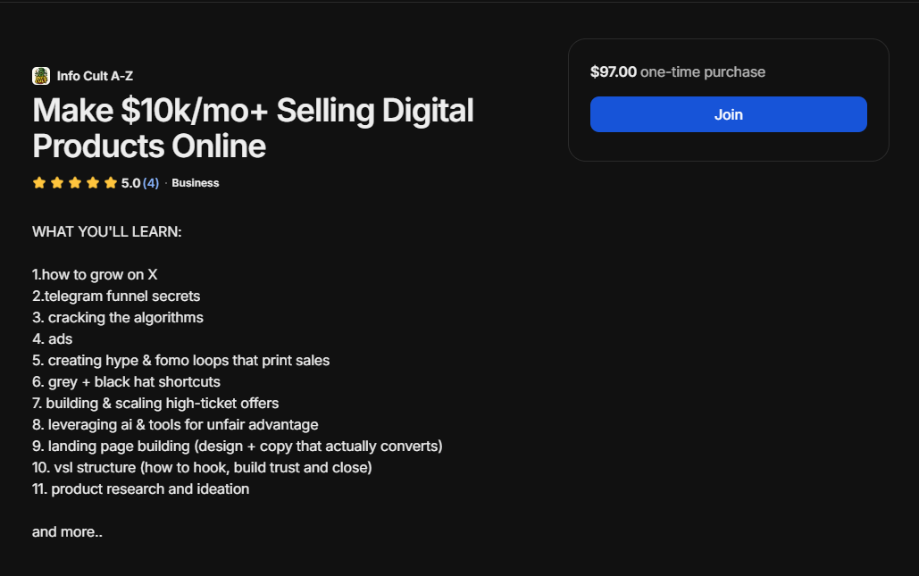Viewport: 919px width, 576px height.
Task: Click the Info Cult A-Z name label
Action: [x=94, y=76]
